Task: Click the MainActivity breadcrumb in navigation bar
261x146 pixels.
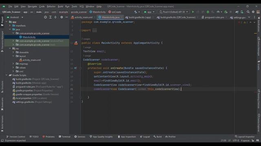Action: (97, 12)
